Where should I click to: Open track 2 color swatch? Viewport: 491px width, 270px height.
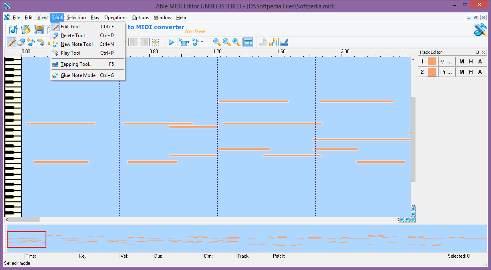432,72
